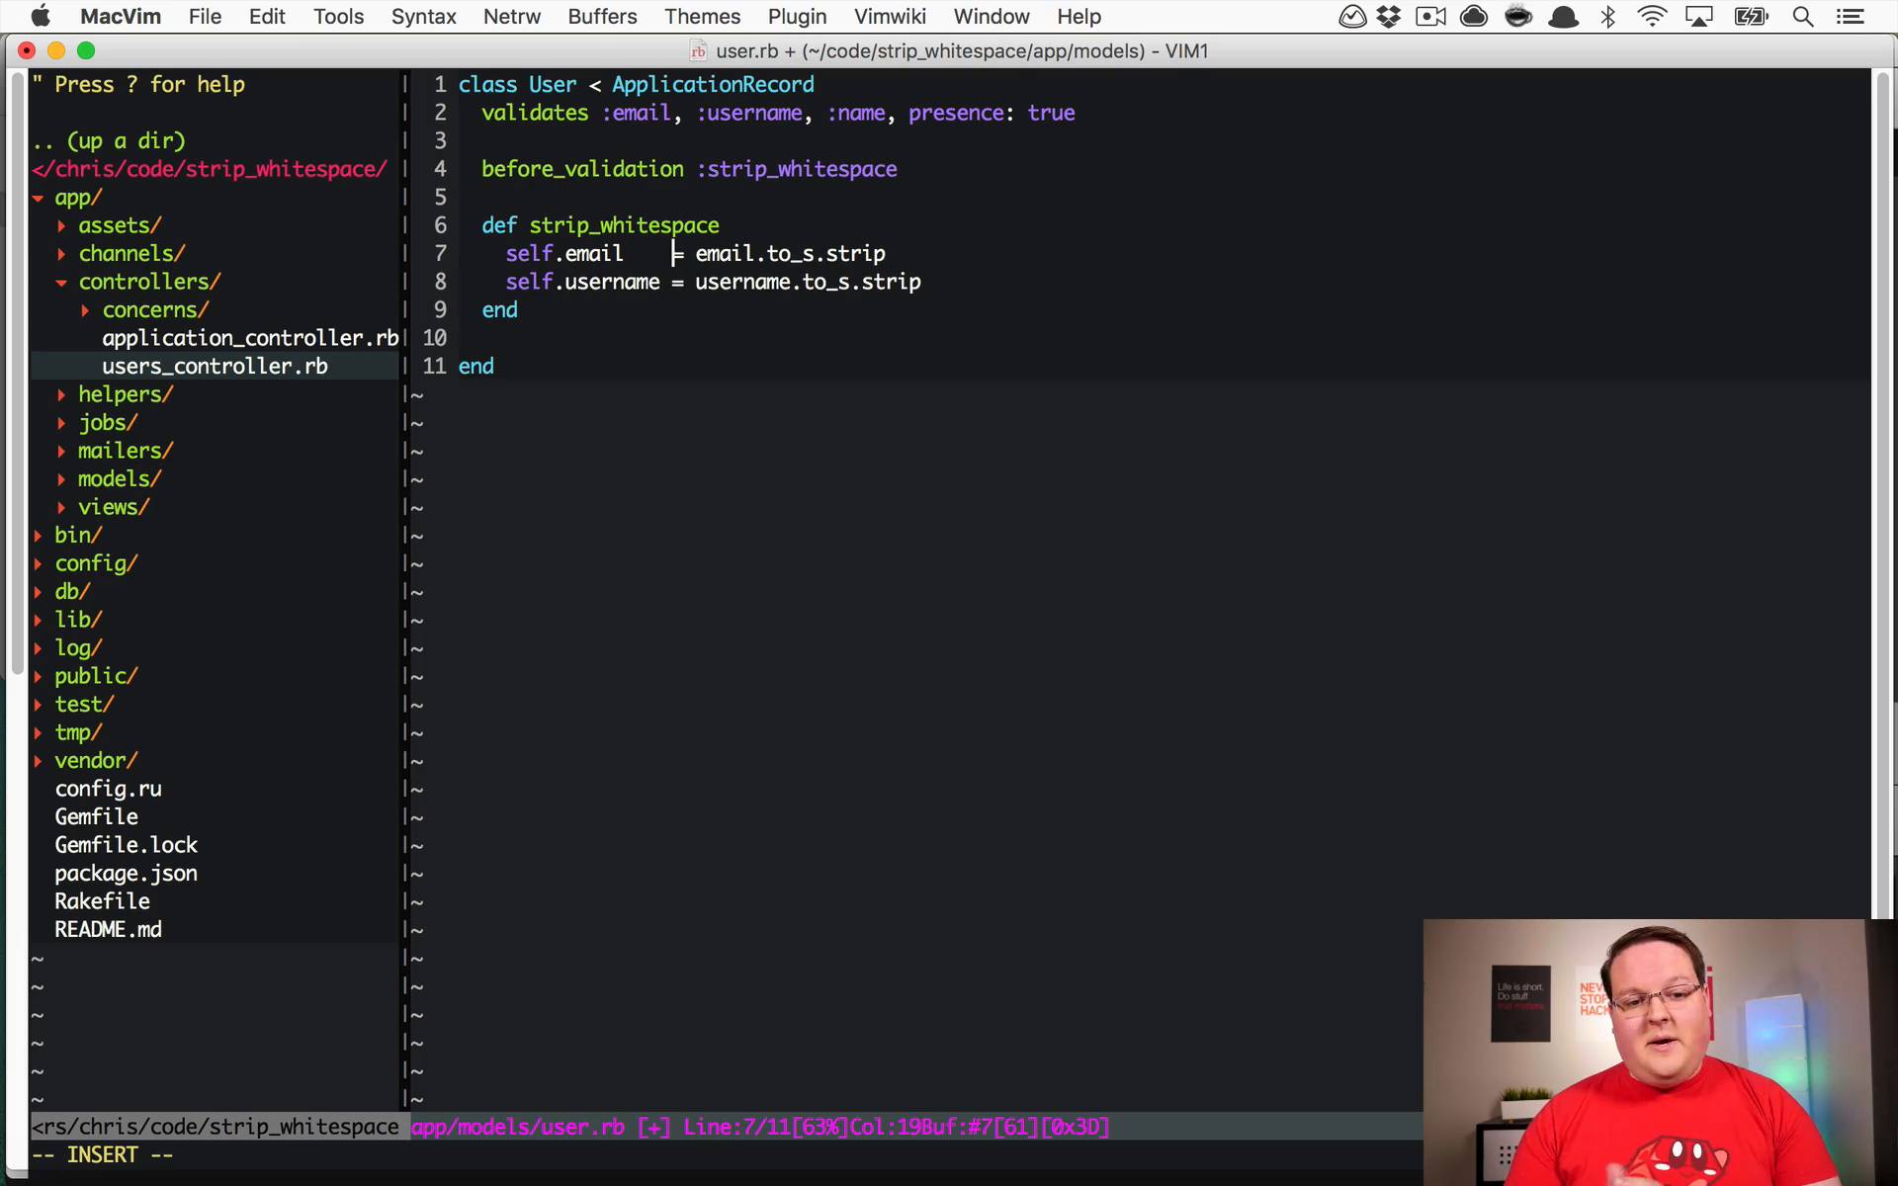Select config.ru in the file tree
The width and height of the screenshot is (1898, 1186).
[108, 789]
